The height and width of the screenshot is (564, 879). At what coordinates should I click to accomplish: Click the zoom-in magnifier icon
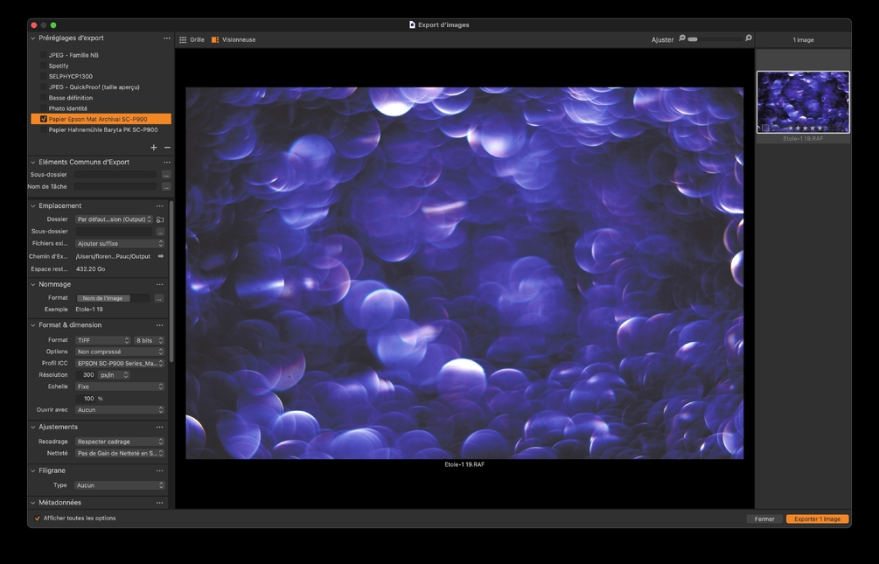749,38
